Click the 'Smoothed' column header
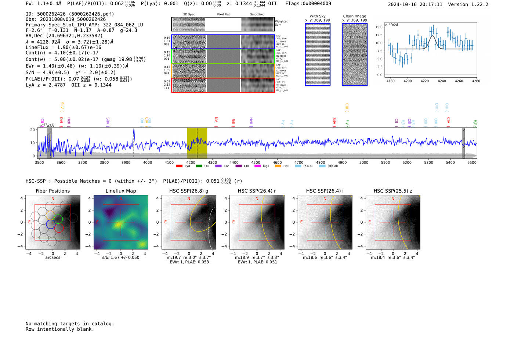Screen dimensions: 514x349 pos(257,15)
